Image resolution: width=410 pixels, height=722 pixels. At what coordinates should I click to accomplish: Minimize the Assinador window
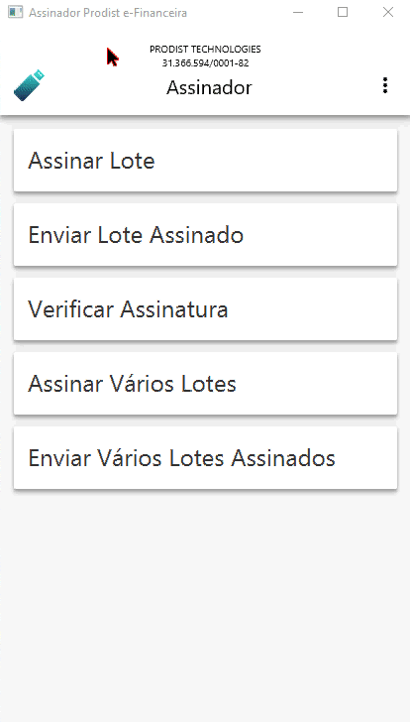[x=298, y=13]
